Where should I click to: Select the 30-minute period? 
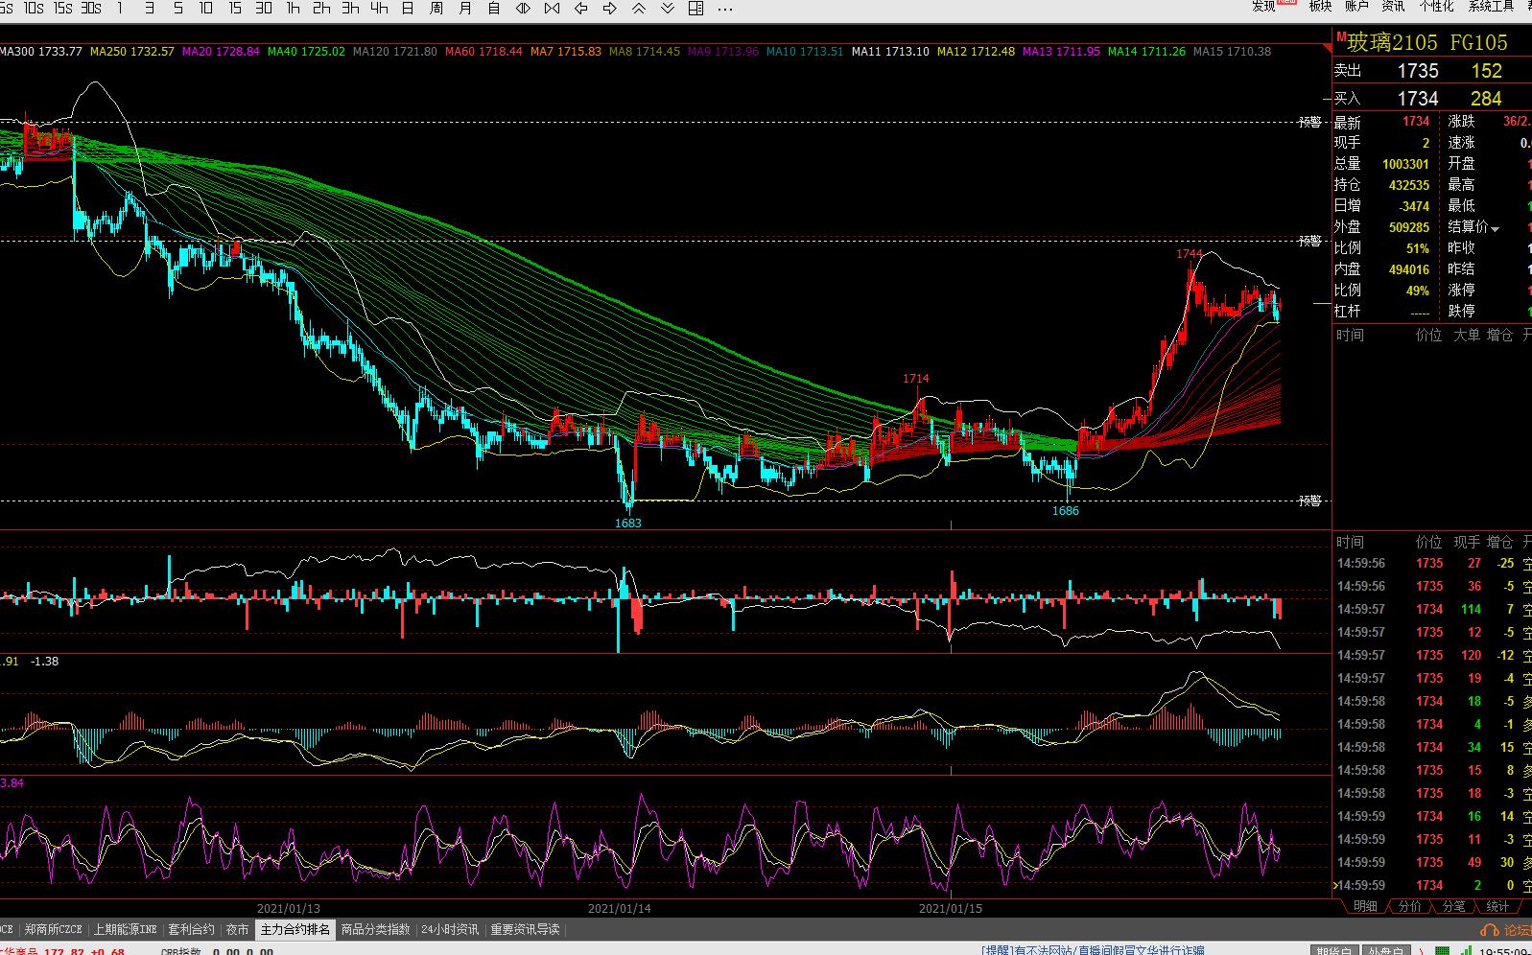(x=264, y=8)
